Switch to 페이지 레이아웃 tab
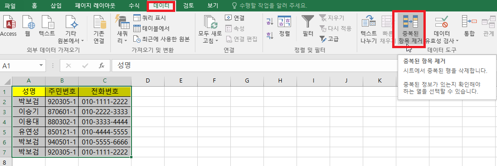This screenshot has width=497, height=166. click(x=95, y=6)
